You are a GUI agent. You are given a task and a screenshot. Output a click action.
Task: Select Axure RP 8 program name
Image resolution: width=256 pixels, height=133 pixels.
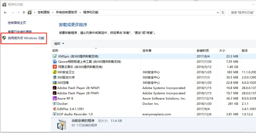click(x=65, y=98)
